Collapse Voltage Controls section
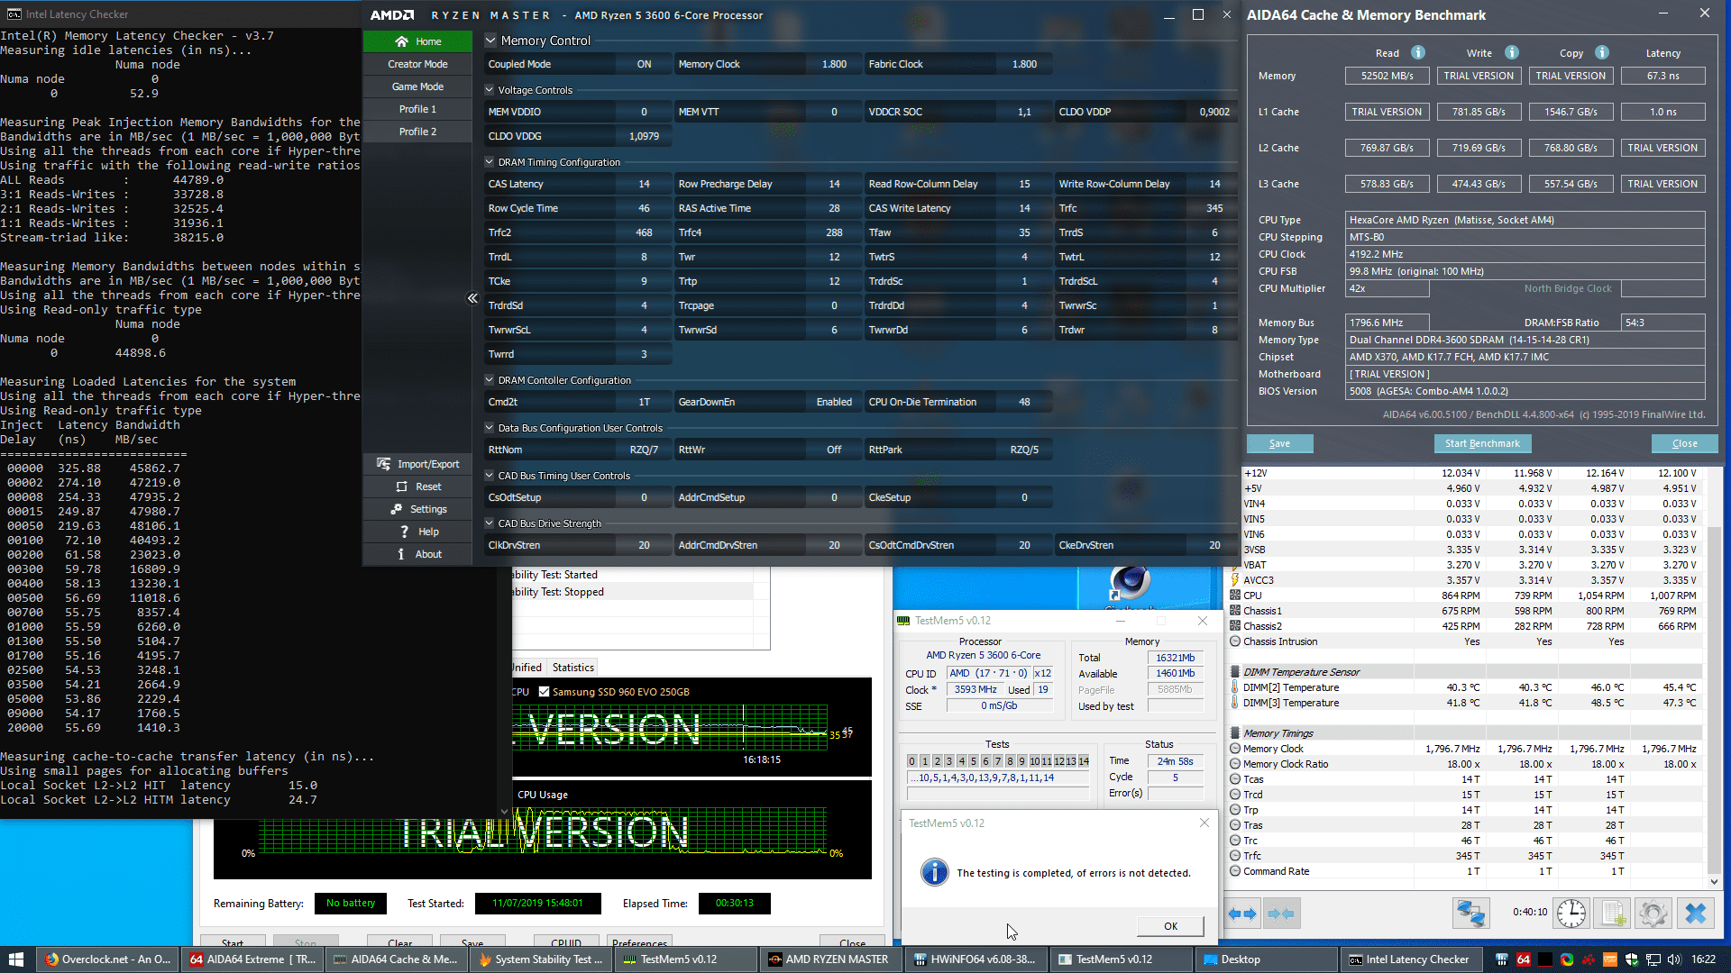The width and height of the screenshot is (1731, 973). (x=490, y=90)
